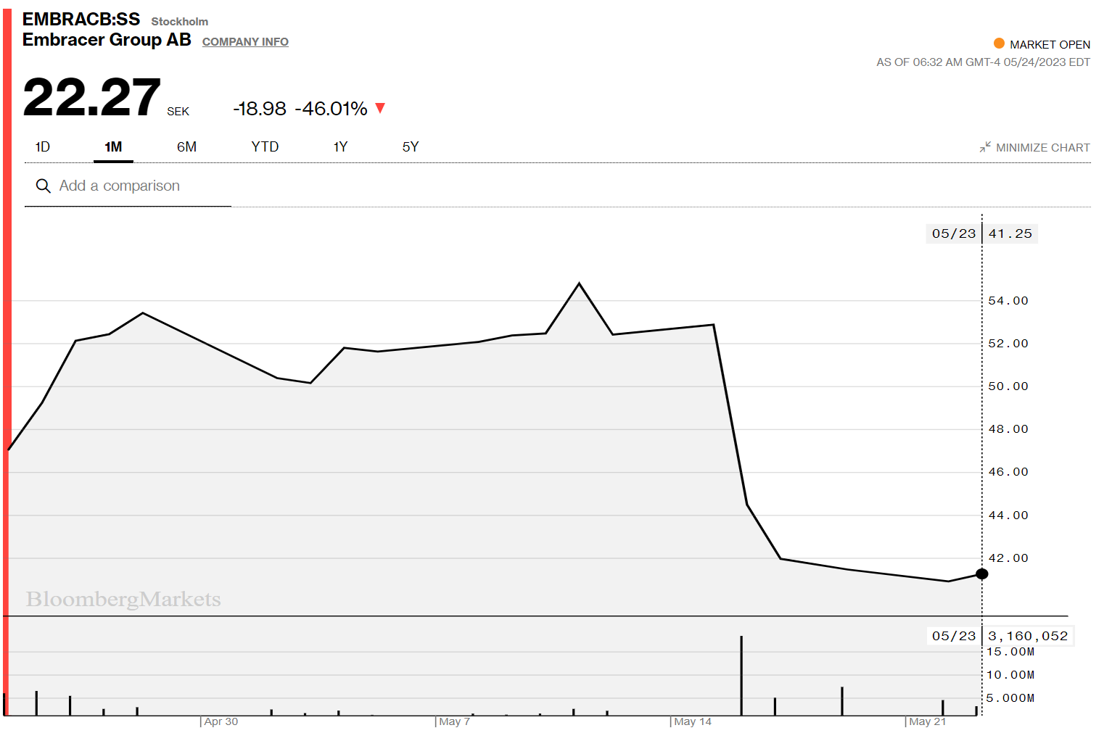Viewport: 1112px width, 741px height.
Task: Click the 15.00M volume axis label
Action: tap(1010, 652)
